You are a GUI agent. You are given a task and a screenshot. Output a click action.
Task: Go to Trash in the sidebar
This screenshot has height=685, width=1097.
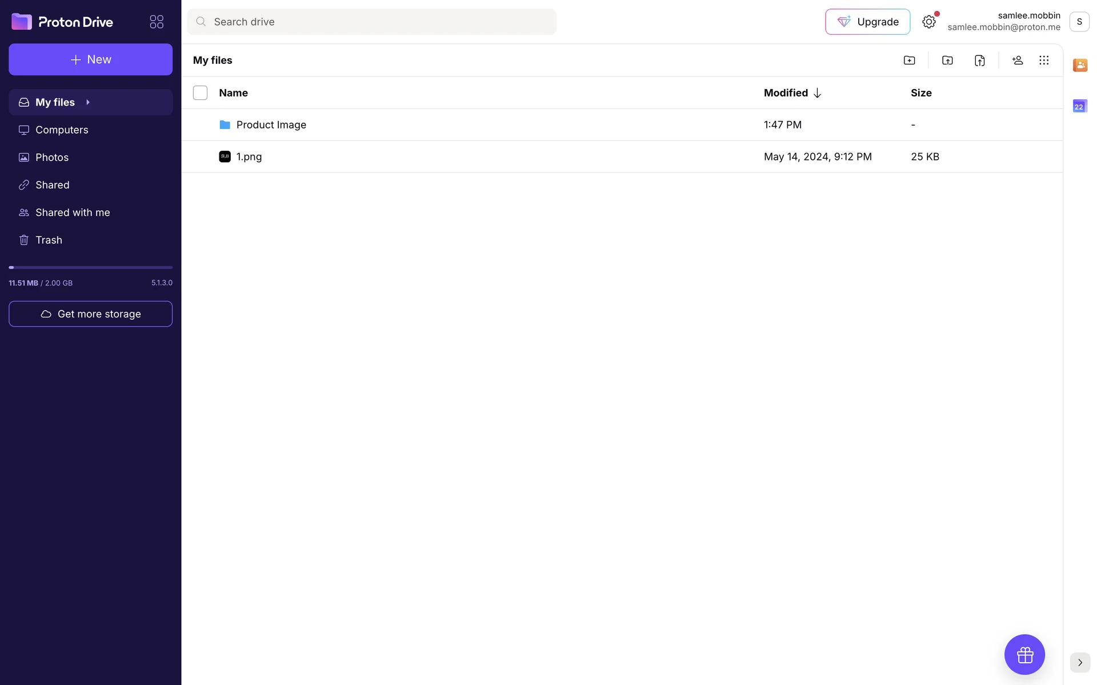pos(49,240)
